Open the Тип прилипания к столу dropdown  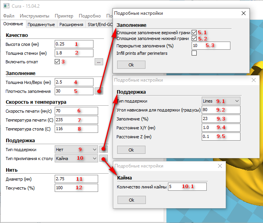76,158
